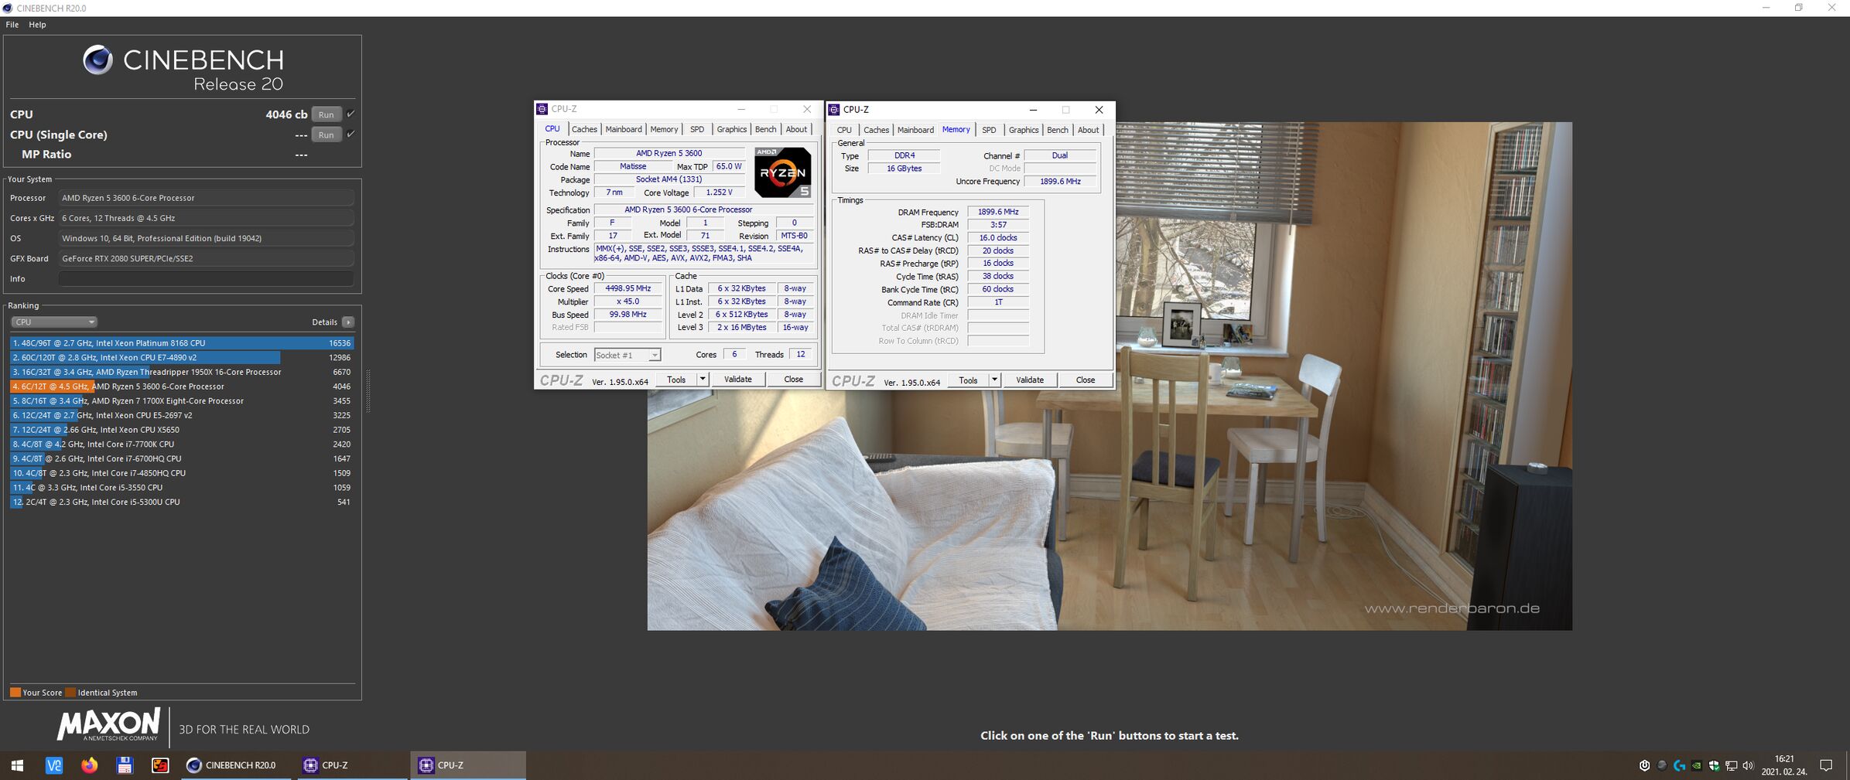The height and width of the screenshot is (780, 1850).
Task: Toggle the CPU test checkmark
Action: 351,114
